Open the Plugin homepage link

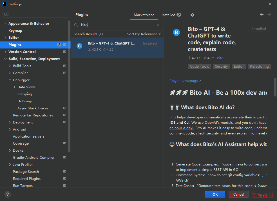tap(185, 81)
